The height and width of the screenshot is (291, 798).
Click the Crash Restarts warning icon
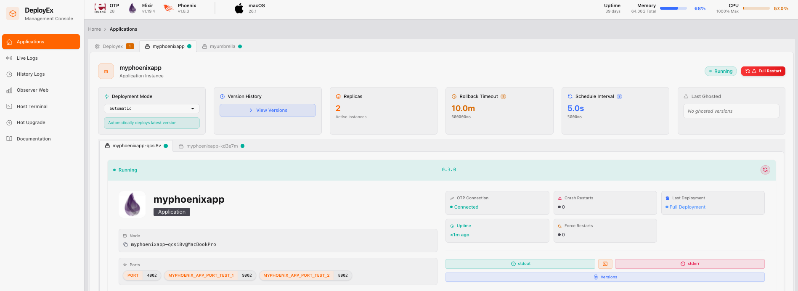coord(560,198)
